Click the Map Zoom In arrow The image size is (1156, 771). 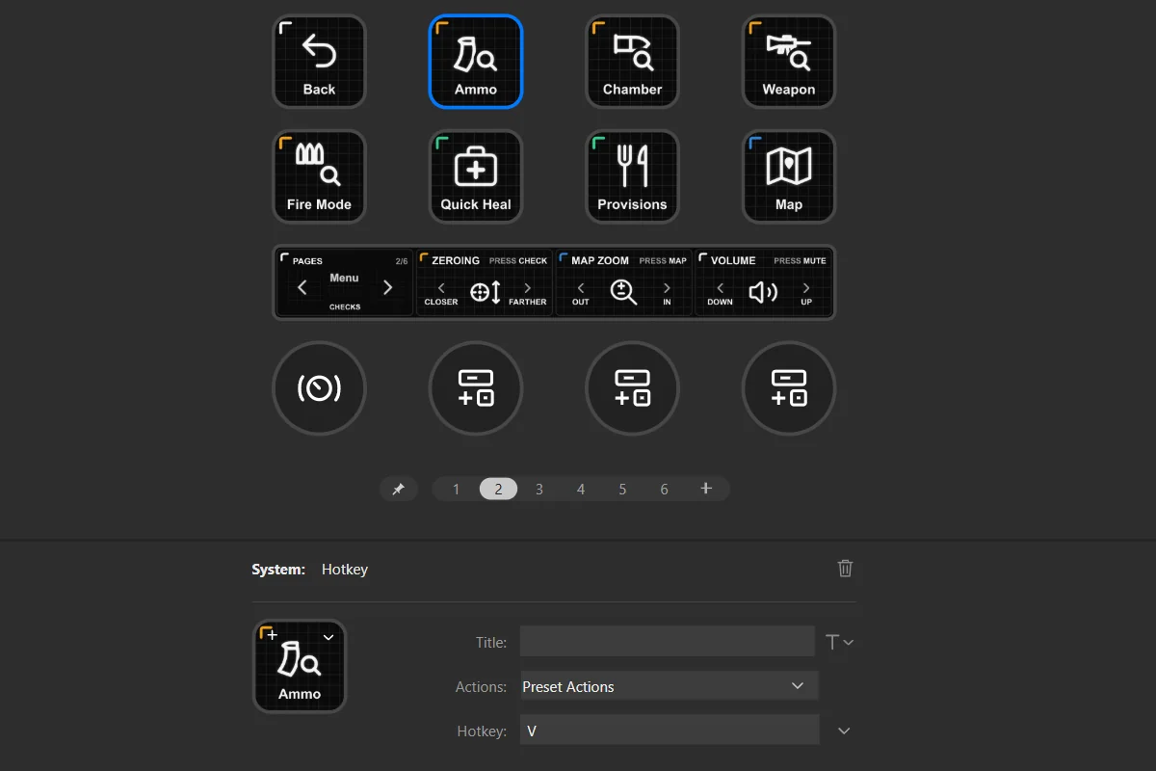pos(667,288)
